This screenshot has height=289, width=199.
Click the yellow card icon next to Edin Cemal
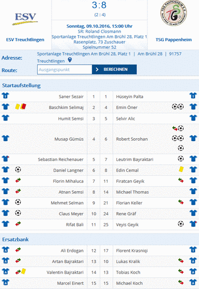tap(181, 169)
